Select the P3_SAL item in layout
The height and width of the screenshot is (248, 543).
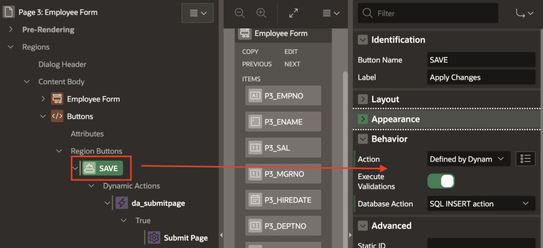[x=283, y=148]
